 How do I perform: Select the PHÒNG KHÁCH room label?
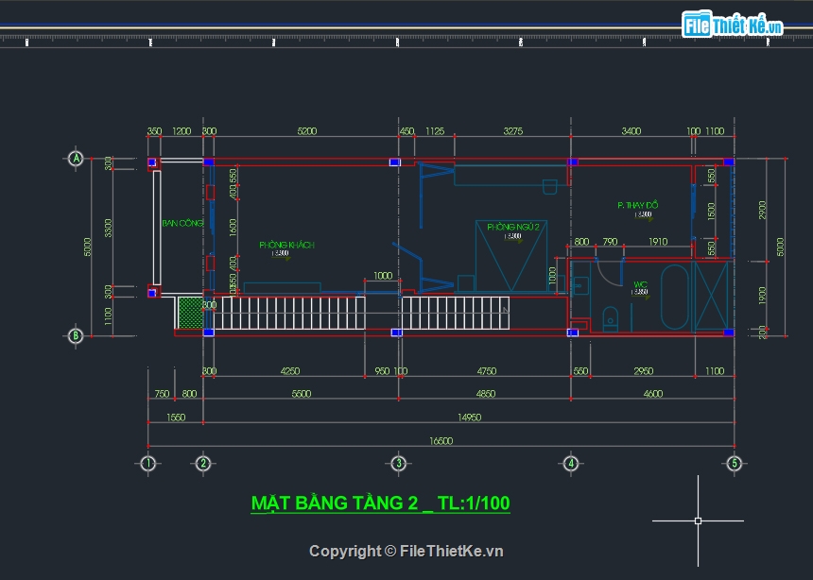point(286,245)
